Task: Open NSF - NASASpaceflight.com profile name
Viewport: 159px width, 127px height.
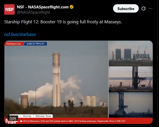Action: [43, 7]
